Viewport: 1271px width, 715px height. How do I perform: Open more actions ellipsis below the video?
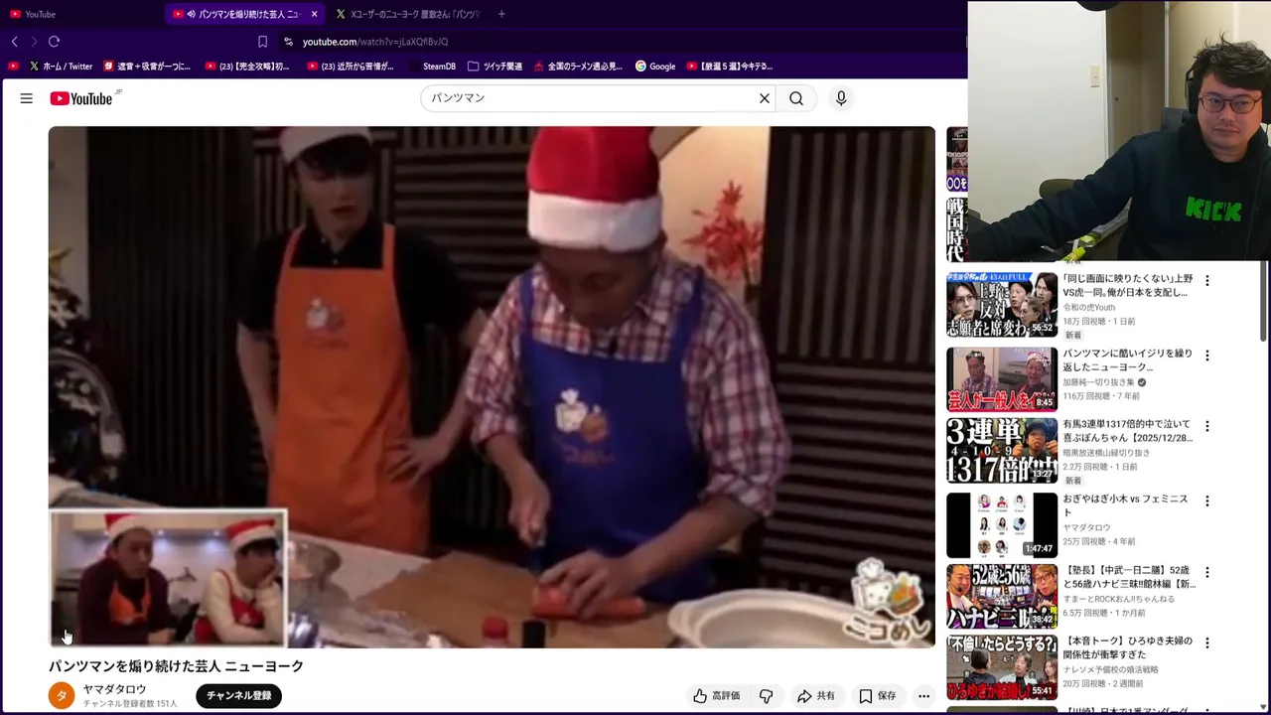tap(923, 696)
